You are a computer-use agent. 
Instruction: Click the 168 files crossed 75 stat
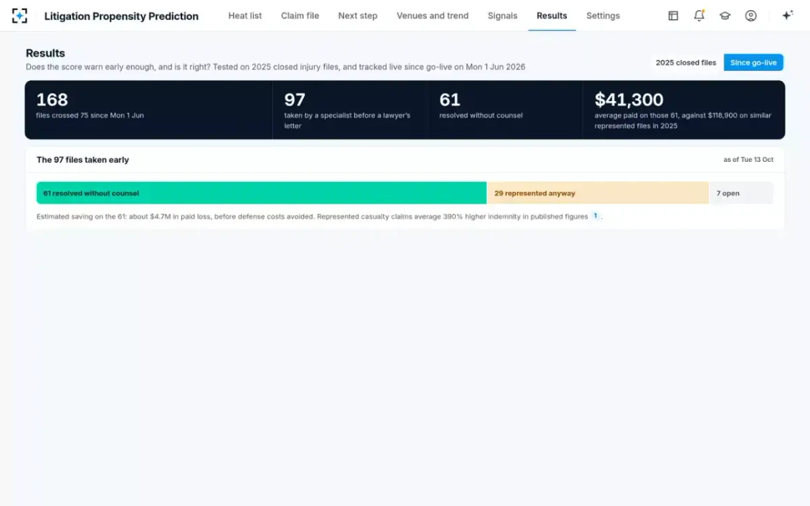coord(148,110)
